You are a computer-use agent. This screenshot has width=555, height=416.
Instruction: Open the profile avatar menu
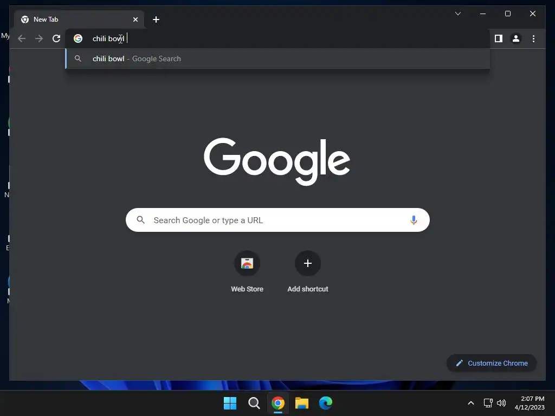(516, 38)
